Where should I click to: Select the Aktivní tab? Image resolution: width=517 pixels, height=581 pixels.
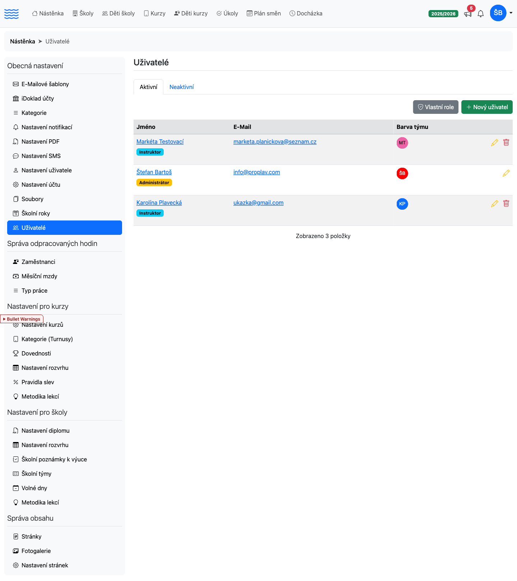click(148, 87)
